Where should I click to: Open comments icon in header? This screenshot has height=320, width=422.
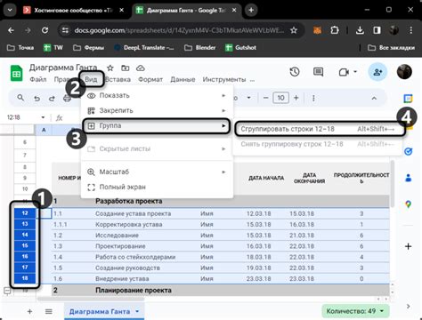coord(318,72)
